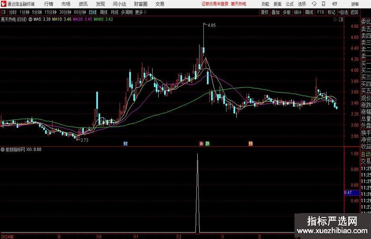Toggle the left panel icon beside 分时
The image size is (371, 239).
(x=3, y=12)
